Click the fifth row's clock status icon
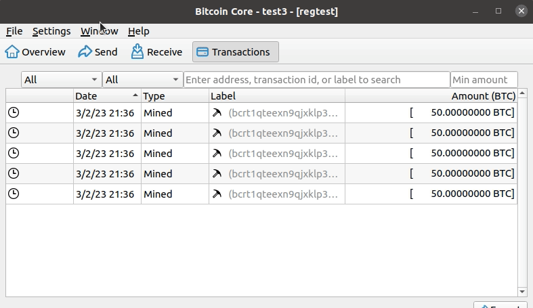The width and height of the screenshot is (533, 308). pos(14,194)
